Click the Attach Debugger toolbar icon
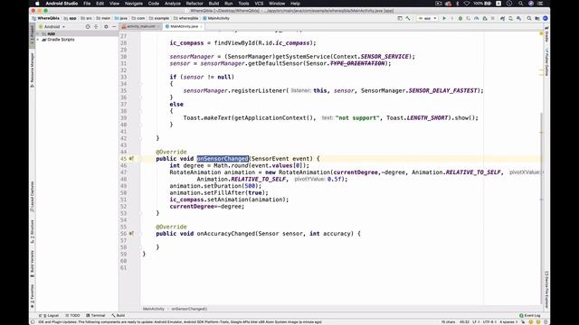 point(485,18)
